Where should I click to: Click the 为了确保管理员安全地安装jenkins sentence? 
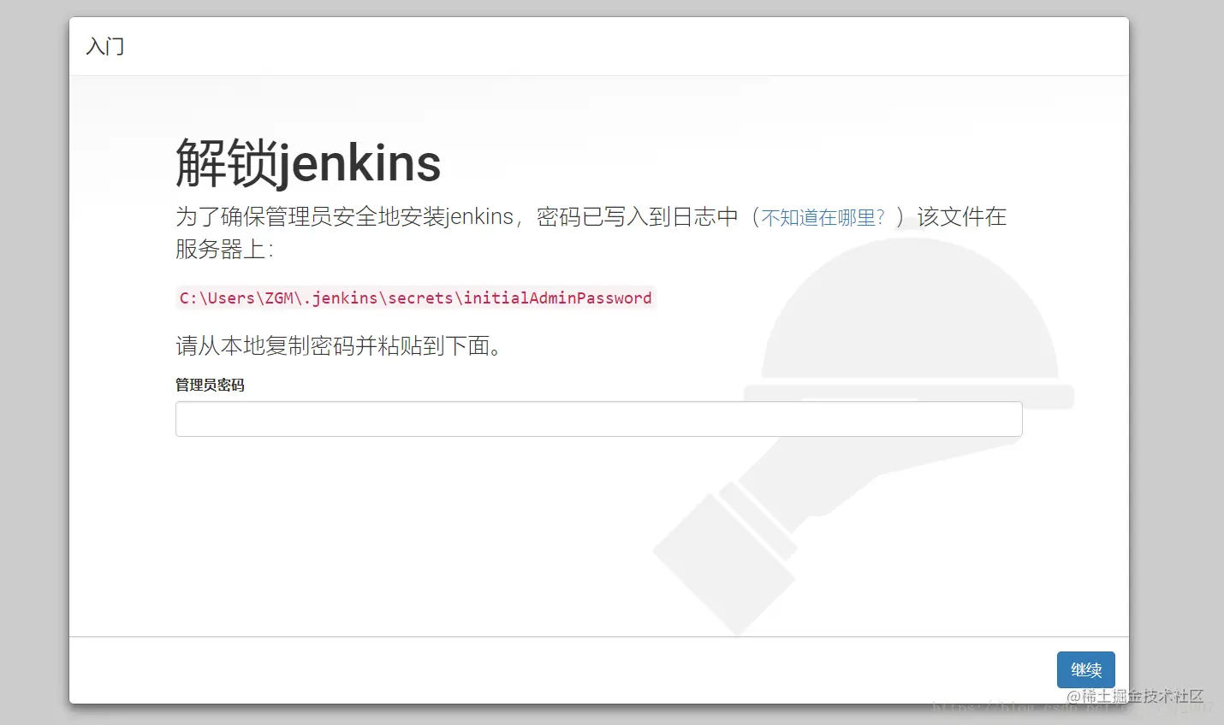344,216
